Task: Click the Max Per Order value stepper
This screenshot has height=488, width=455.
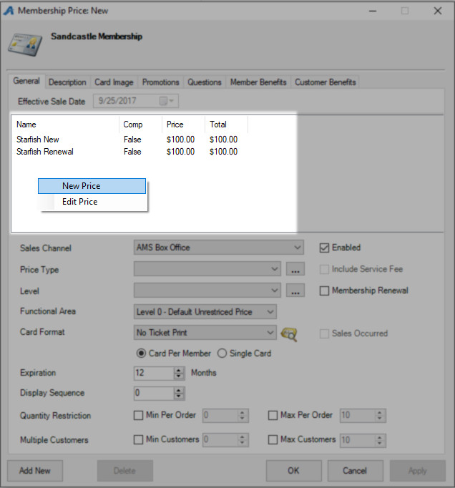Action: [379, 416]
